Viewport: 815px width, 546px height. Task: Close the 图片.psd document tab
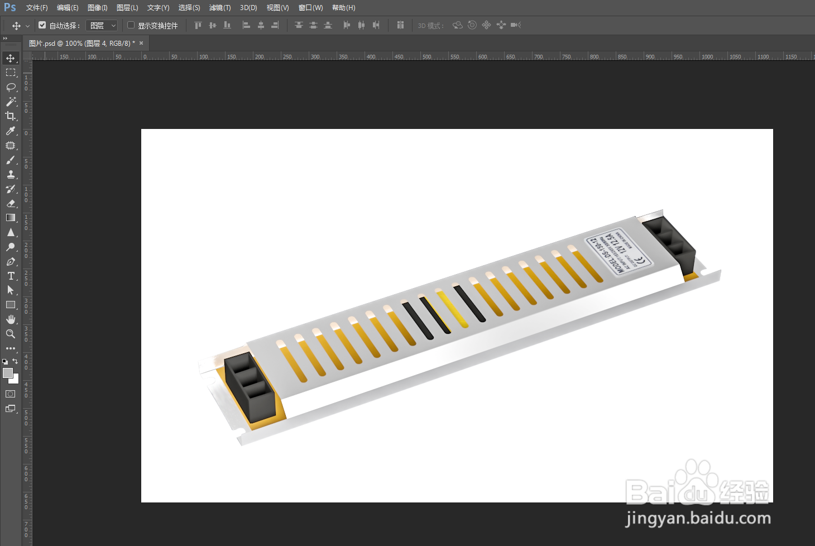pyautogui.click(x=141, y=43)
